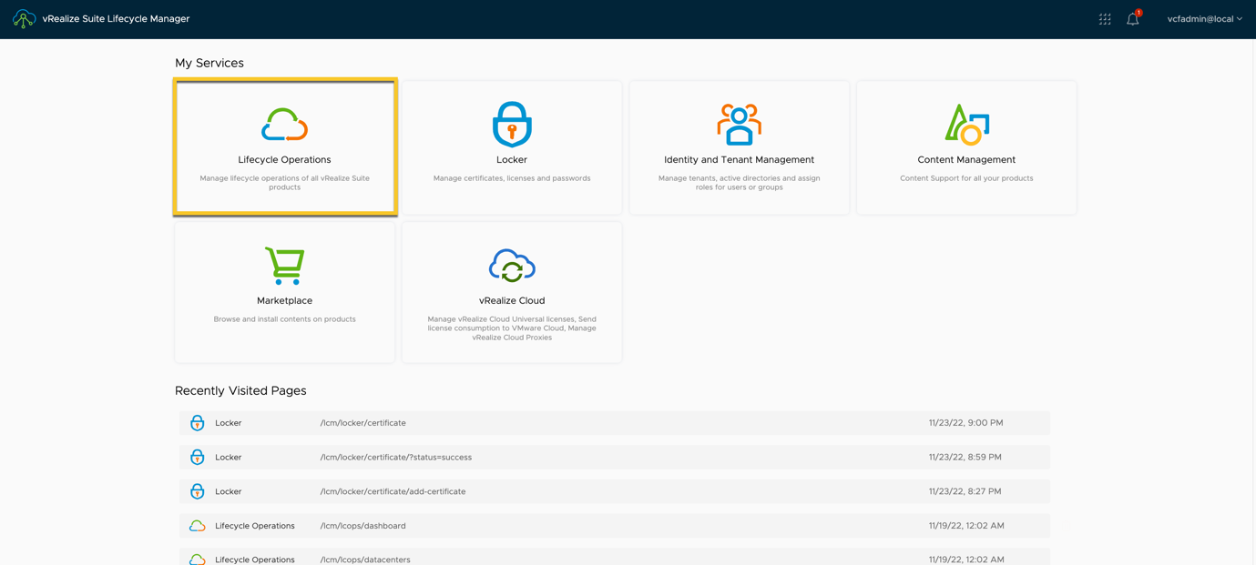Image resolution: width=1256 pixels, height=565 pixels.
Task: Click the 11/23/22, 9:00 PM timestamp
Action: pos(965,423)
